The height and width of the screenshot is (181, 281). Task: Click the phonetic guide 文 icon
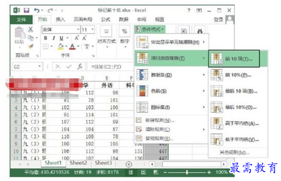87,47
